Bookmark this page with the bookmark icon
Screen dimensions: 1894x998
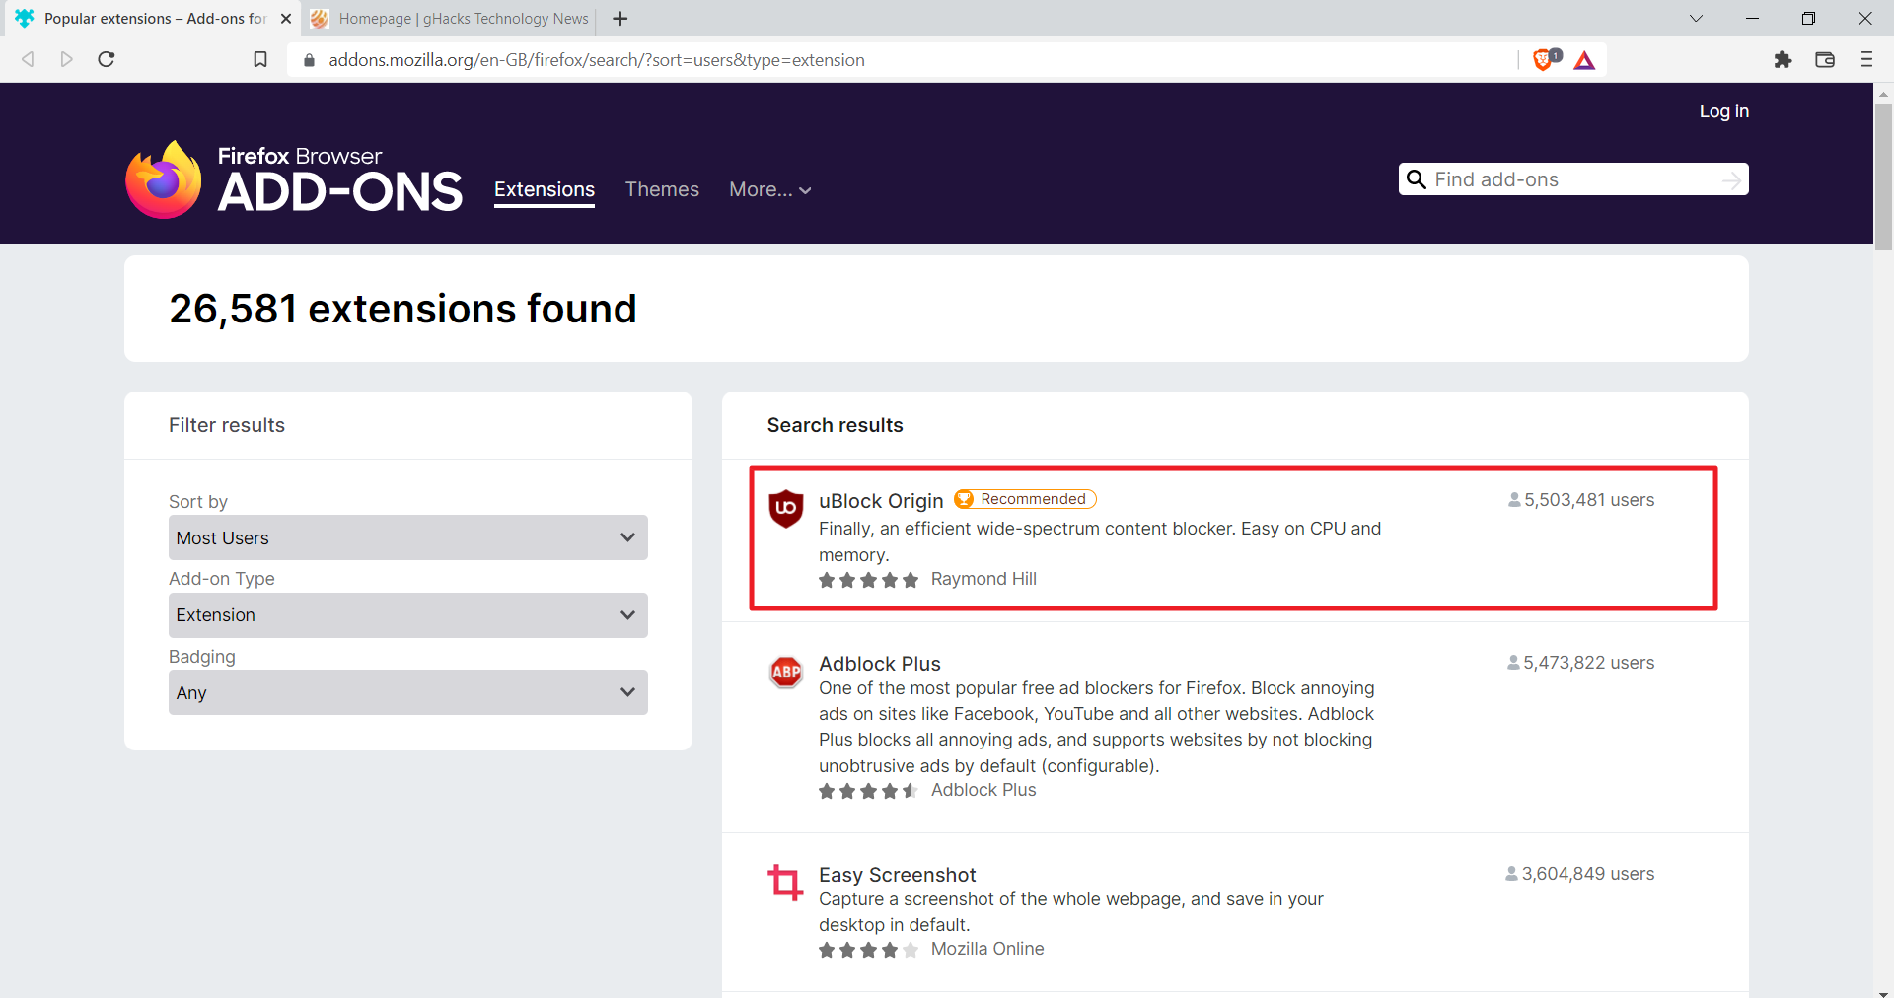tap(260, 59)
